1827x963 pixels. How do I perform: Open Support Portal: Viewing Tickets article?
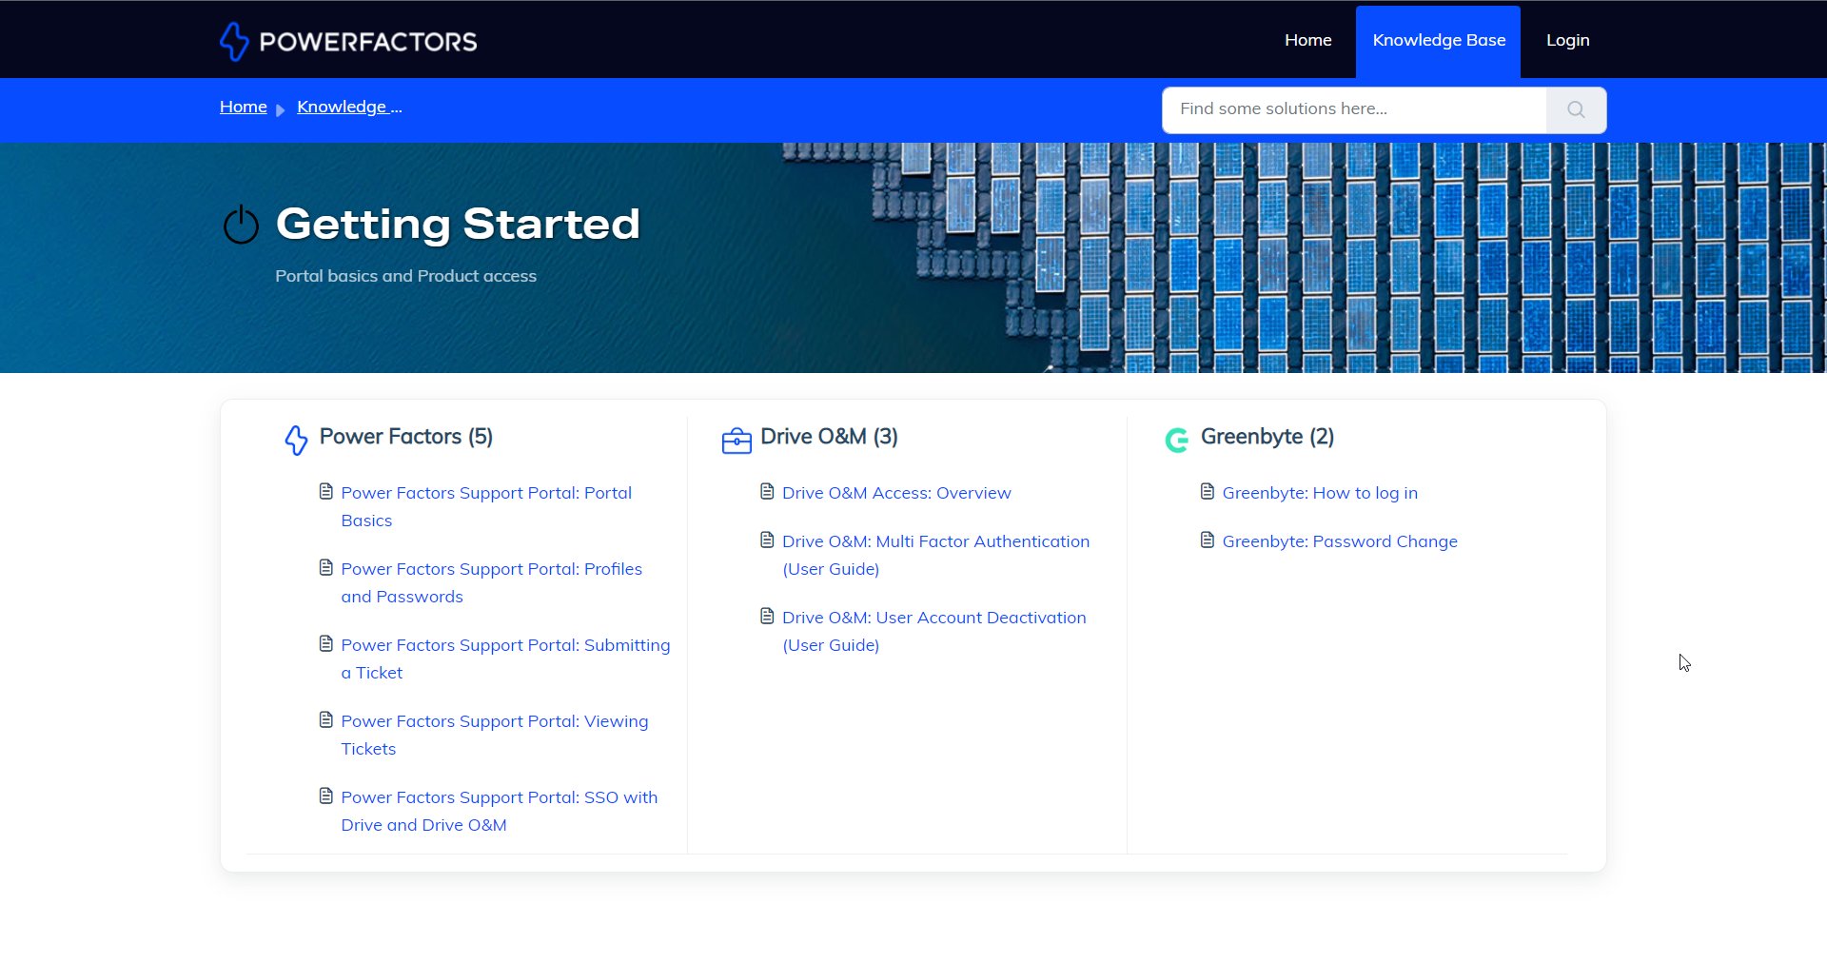pos(495,735)
